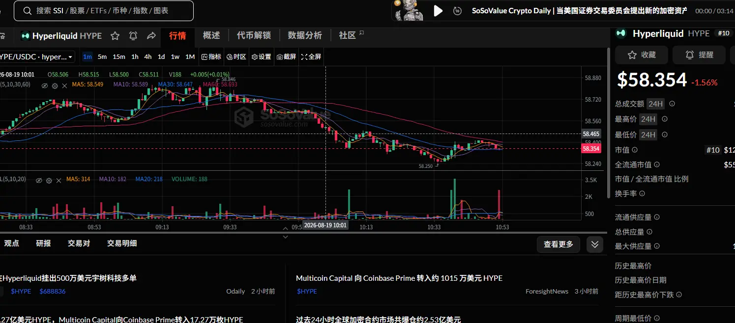The image size is (735, 323).
Task: Click 提醒 button in right panel
Action: point(699,55)
